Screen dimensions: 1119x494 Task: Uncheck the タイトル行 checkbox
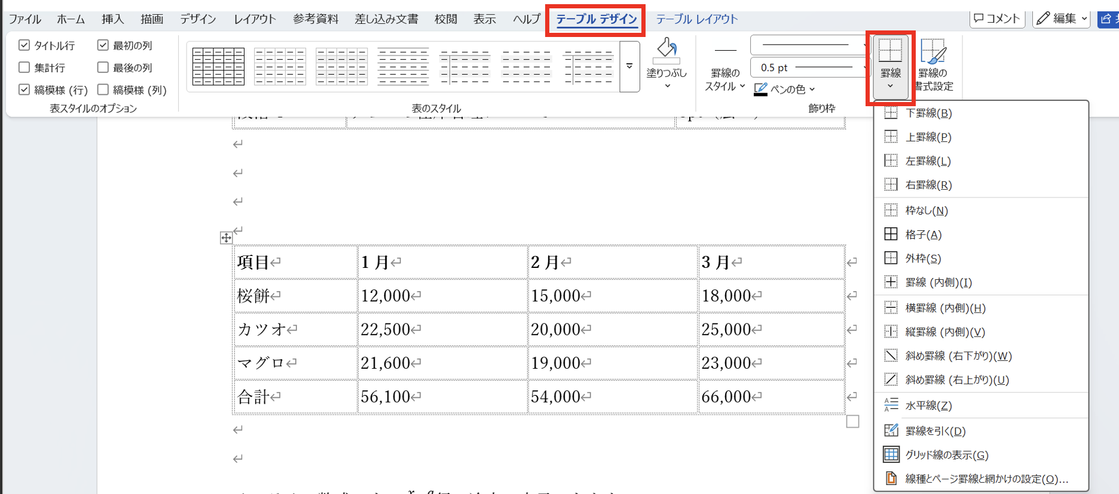tap(25, 45)
